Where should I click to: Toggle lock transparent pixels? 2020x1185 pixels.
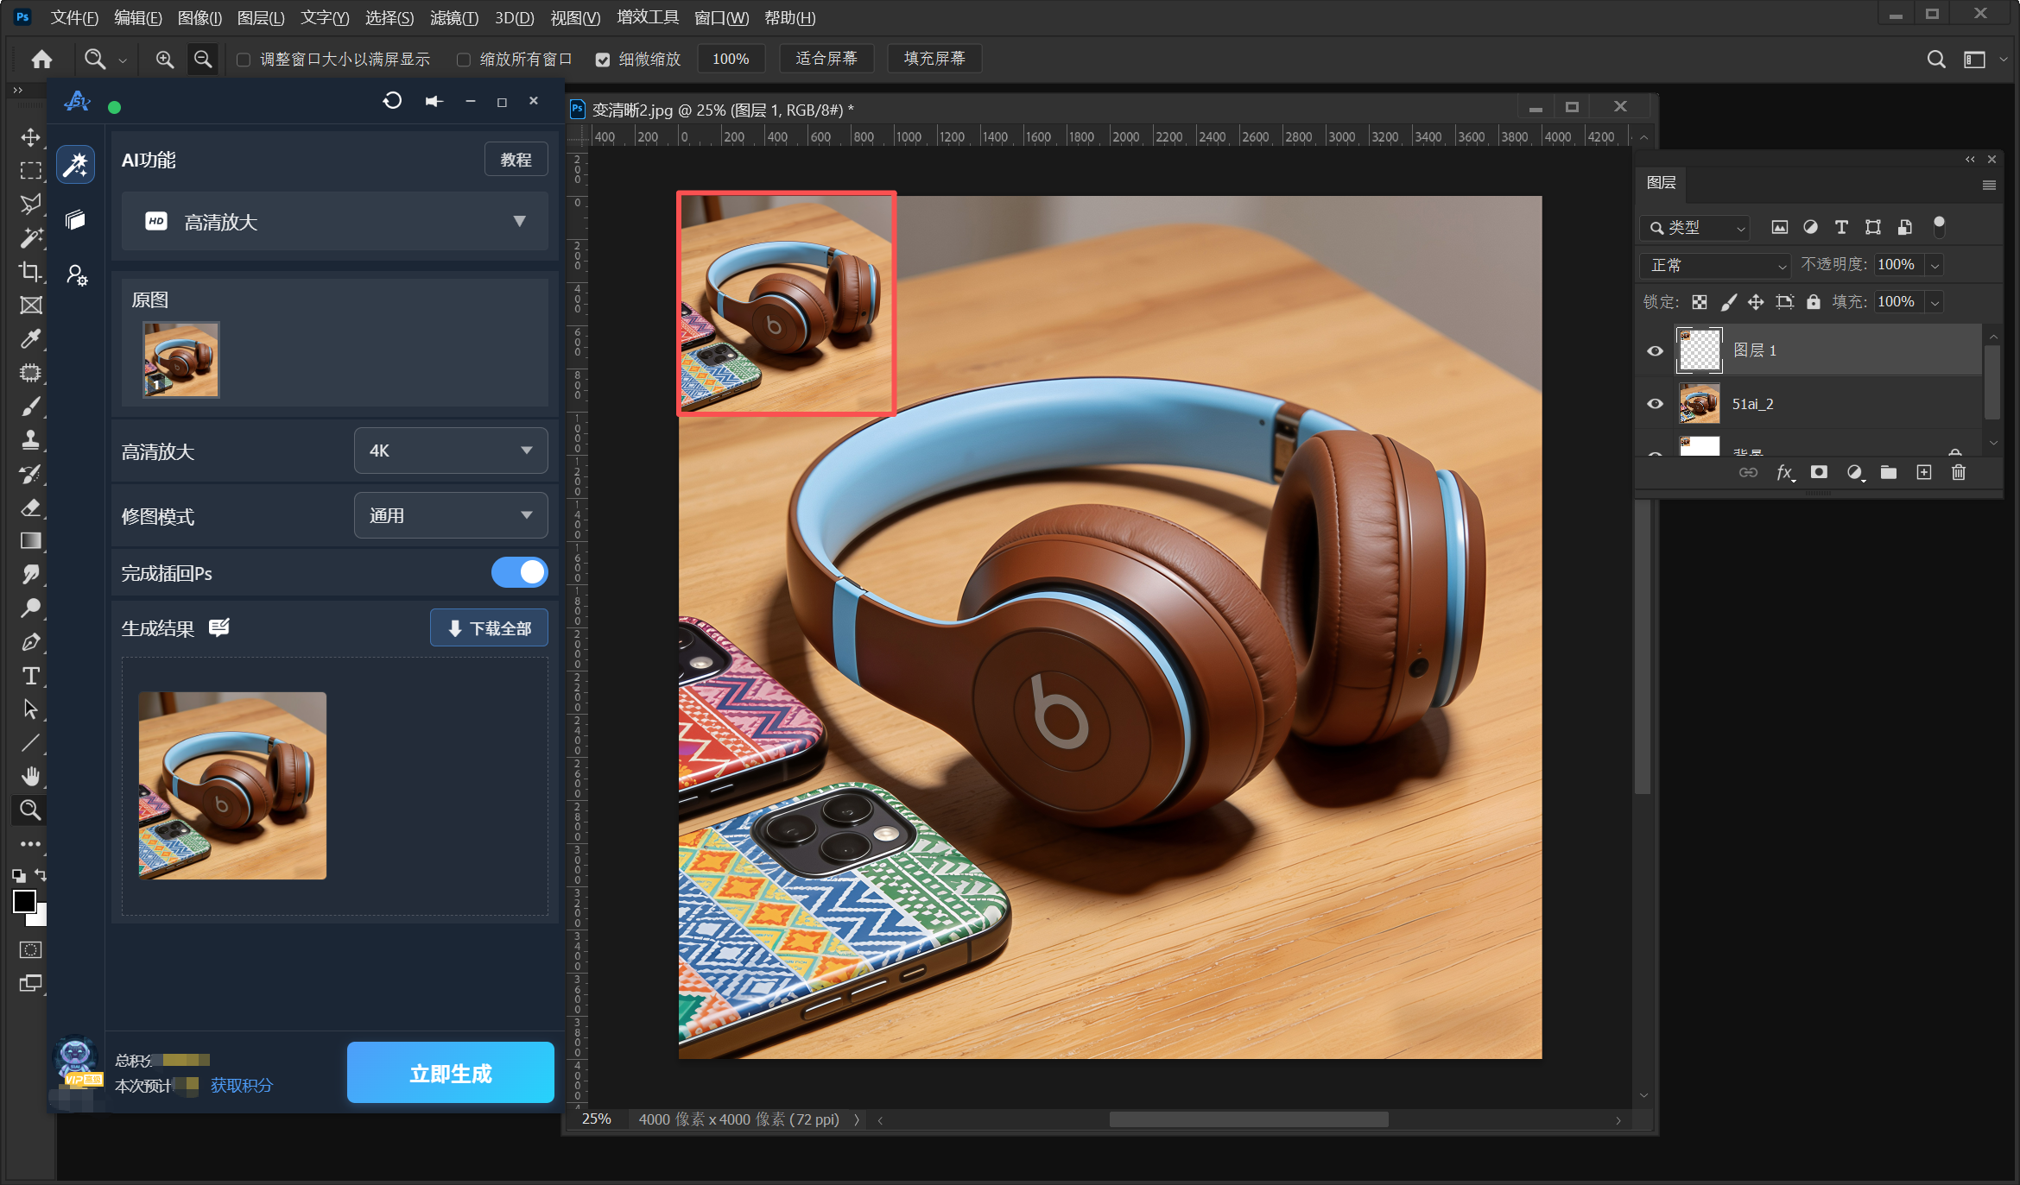[1699, 302]
